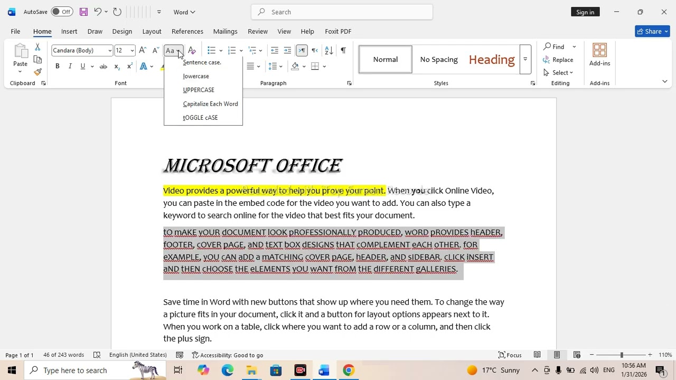
Task: Toggle Bold formatting
Action: pyautogui.click(x=57, y=66)
